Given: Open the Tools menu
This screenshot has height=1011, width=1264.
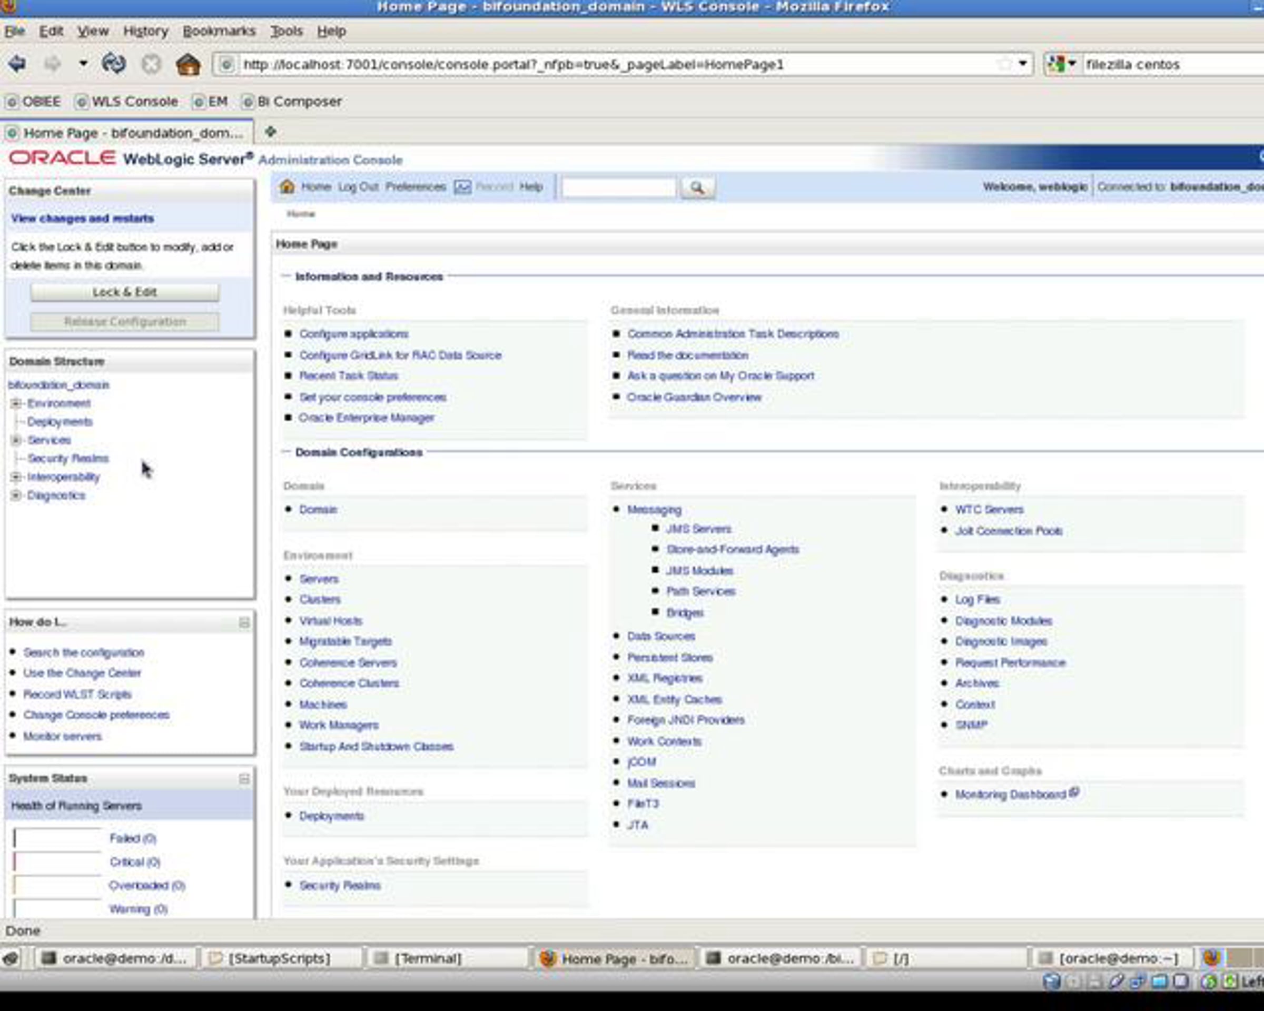Looking at the screenshot, I should click(x=286, y=31).
